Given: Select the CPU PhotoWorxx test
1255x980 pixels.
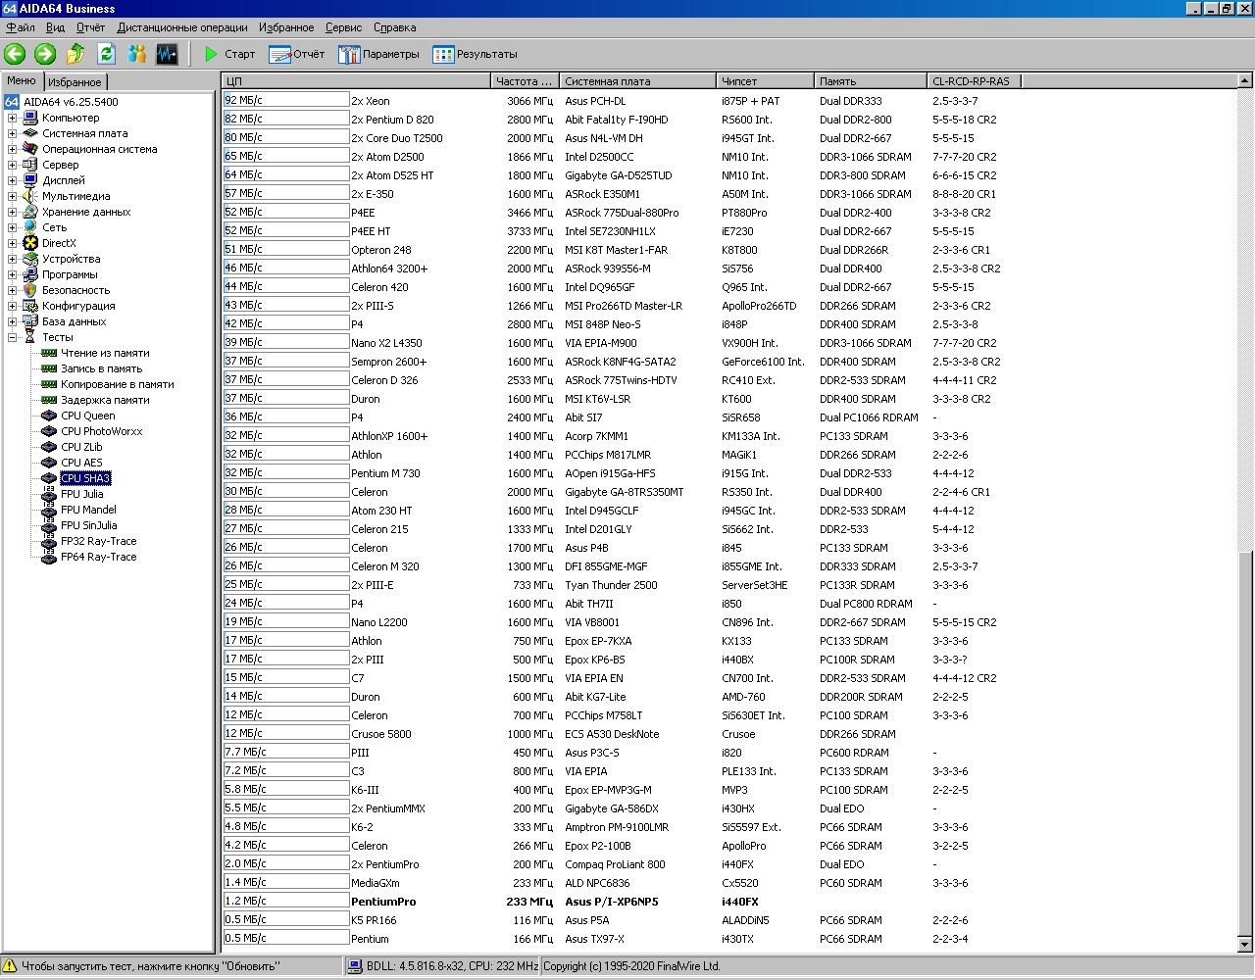Looking at the screenshot, I should click(x=101, y=431).
